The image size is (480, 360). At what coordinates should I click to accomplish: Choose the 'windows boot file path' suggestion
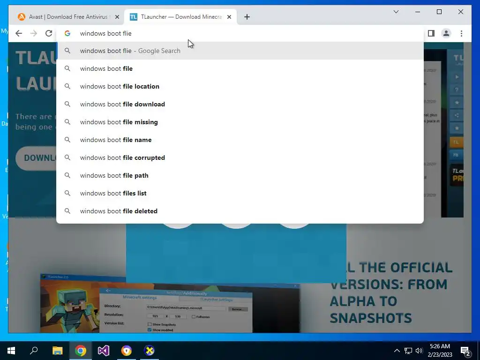pos(240,175)
